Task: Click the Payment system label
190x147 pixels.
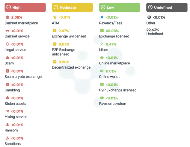Action: pyautogui.click(x=112, y=104)
